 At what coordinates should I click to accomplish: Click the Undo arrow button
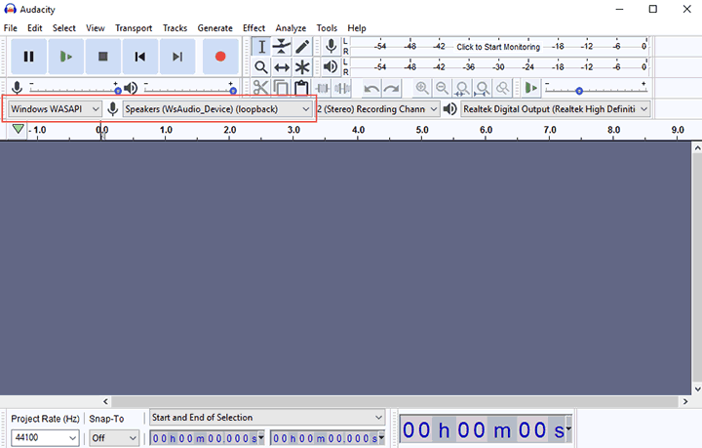(370, 88)
